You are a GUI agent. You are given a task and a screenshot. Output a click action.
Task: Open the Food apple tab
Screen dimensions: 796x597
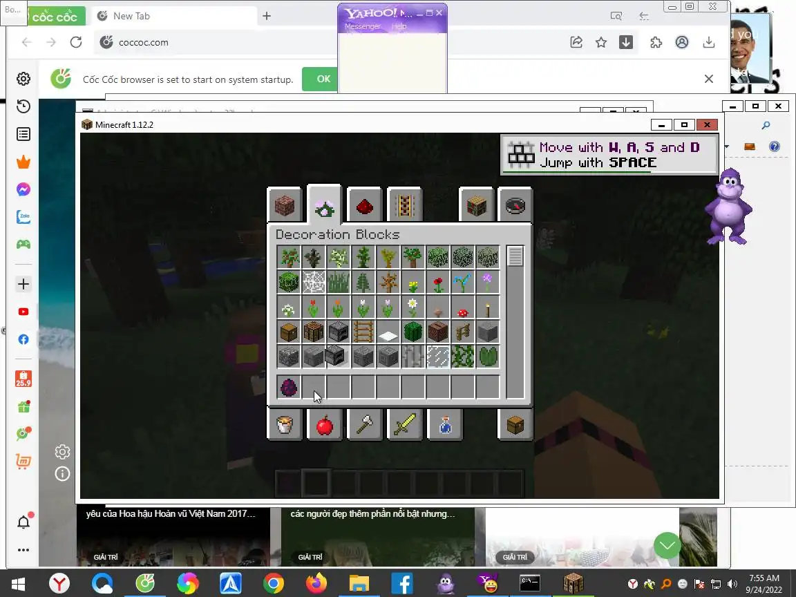324,424
